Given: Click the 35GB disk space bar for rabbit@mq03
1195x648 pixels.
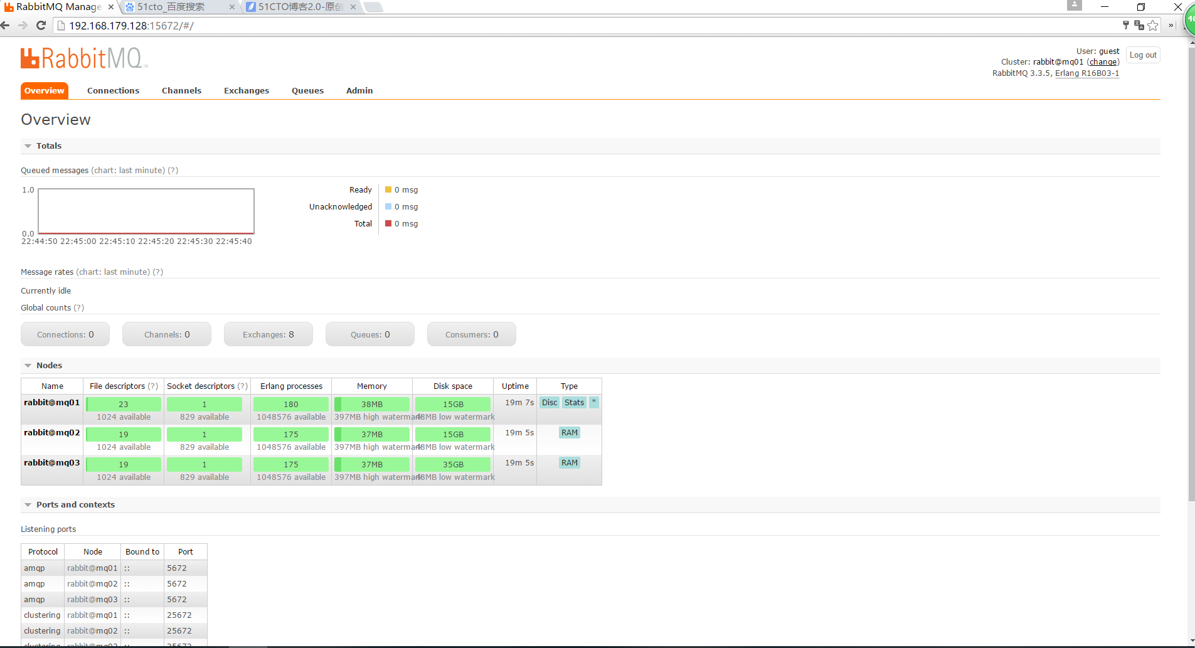Looking at the screenshot, I should coord(453,464).
